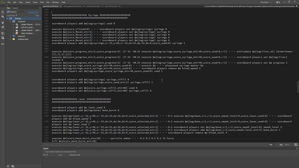The image size is (299, 168).
Task: Open the Search panel options menu icon
Action: tap(297, 148)
